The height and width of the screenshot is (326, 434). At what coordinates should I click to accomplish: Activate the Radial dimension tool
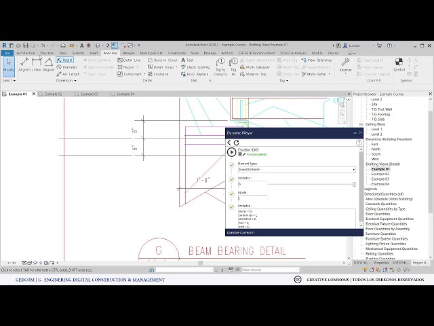click(65, 60)
